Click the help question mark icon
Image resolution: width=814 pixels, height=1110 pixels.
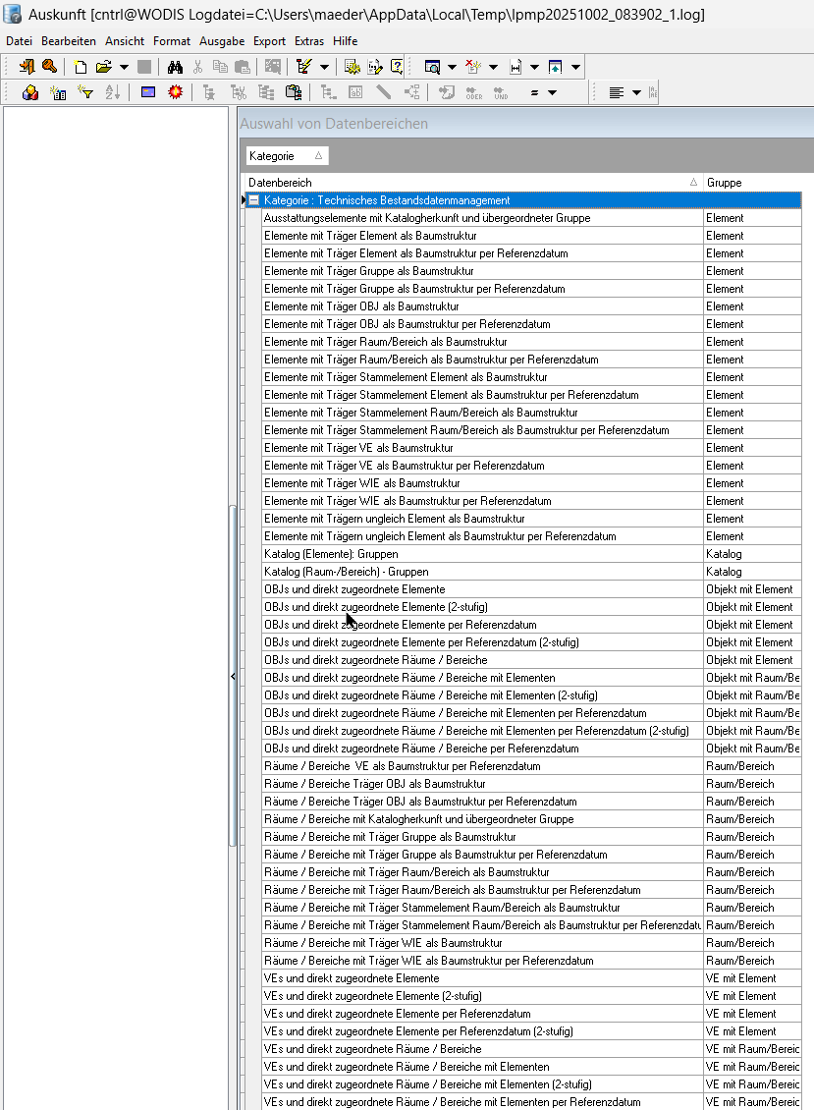coord(397,67)
